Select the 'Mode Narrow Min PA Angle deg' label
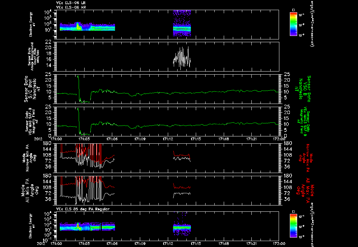Image resolution: width=358 pixels, height=247 pixels. [29, 158]
